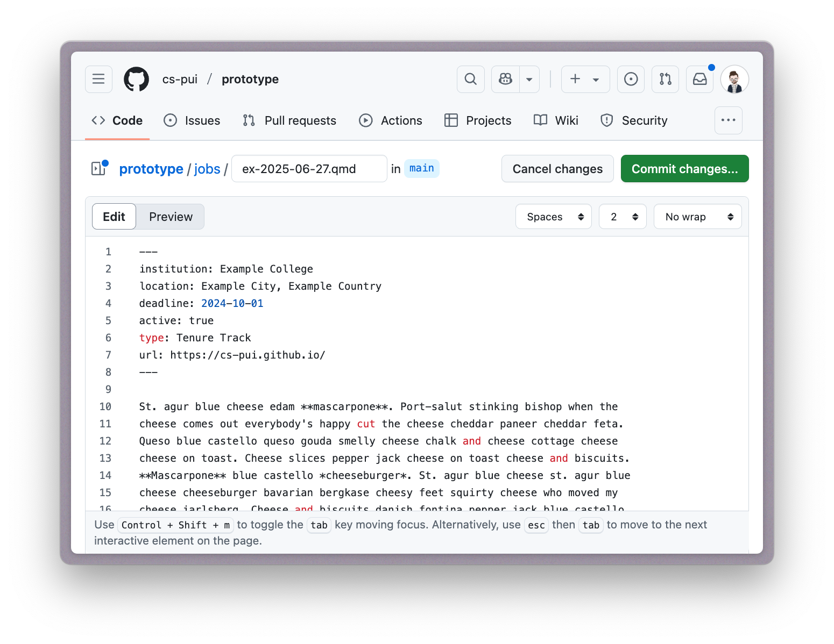
Task: Click Cancel changes
Action: tap(557, 169)
